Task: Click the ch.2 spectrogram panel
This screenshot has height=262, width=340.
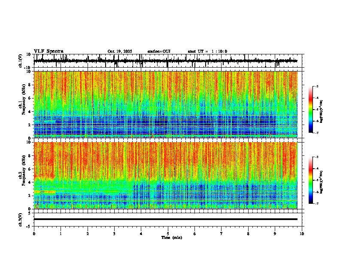Action: tap(165, 176)
